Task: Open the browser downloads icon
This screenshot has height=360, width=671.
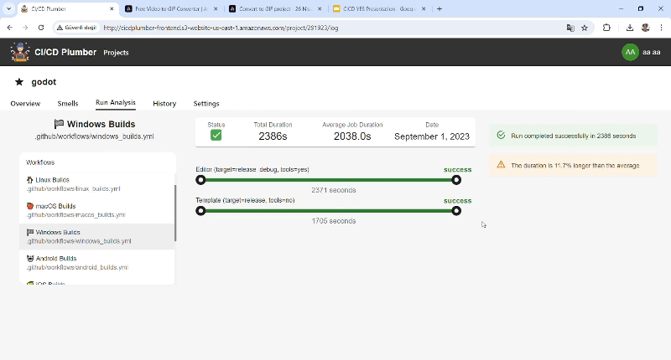Action: point(630,28)
